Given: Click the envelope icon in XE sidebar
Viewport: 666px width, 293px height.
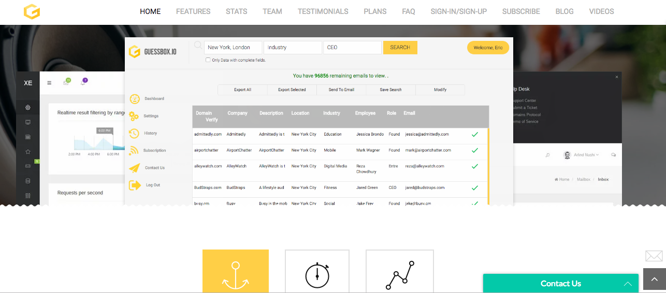Looking at the screenshot, I should click(x=28, y=166).
